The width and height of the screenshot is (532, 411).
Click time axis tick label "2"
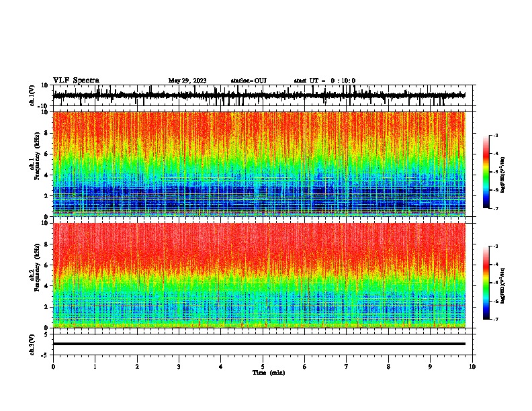pos(137,367)
